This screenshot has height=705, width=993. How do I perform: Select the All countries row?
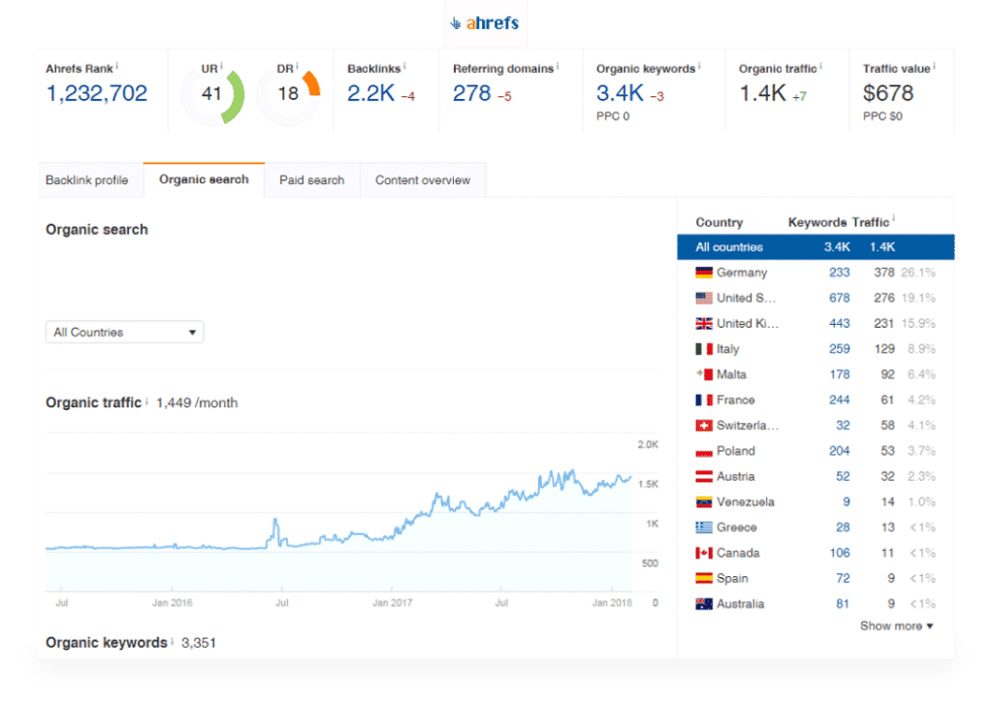(816, 247)
